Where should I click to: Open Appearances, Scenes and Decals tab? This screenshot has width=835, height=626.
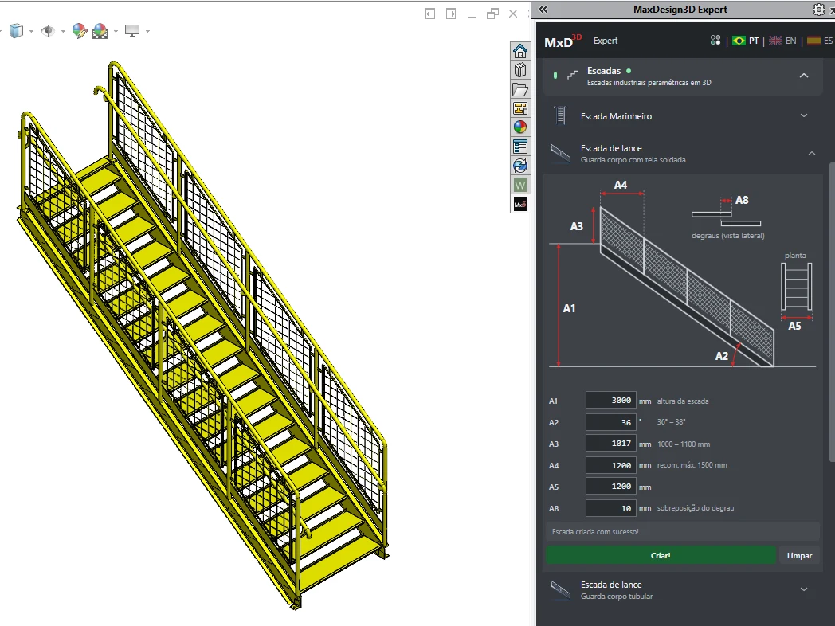pyautogui.click(x=520, y=127)
